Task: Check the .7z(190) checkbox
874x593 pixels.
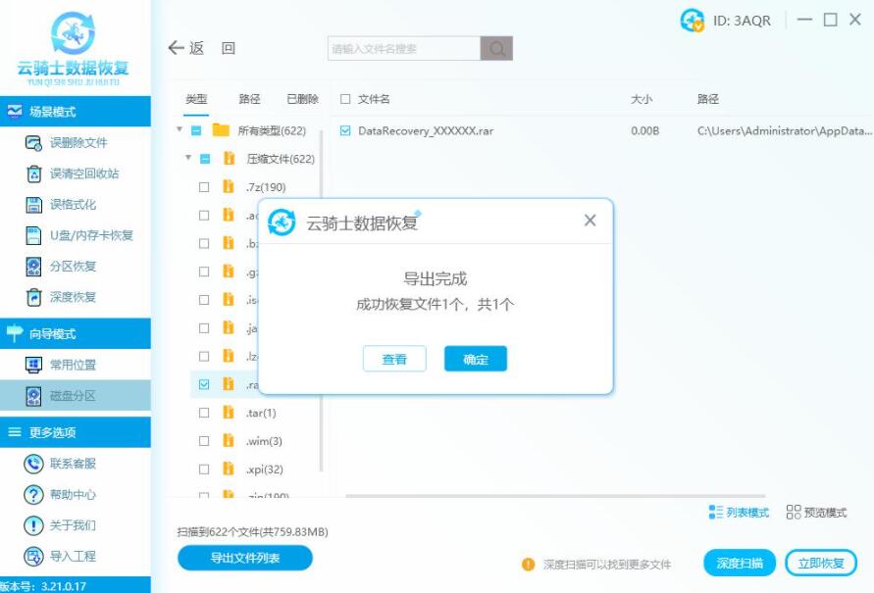Action: pyautogui.click(x=204, y=187)
